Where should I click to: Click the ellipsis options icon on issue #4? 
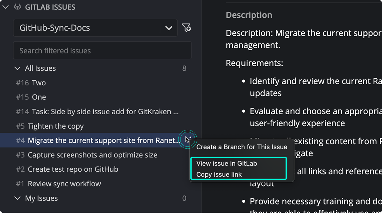tap(188, 139)
